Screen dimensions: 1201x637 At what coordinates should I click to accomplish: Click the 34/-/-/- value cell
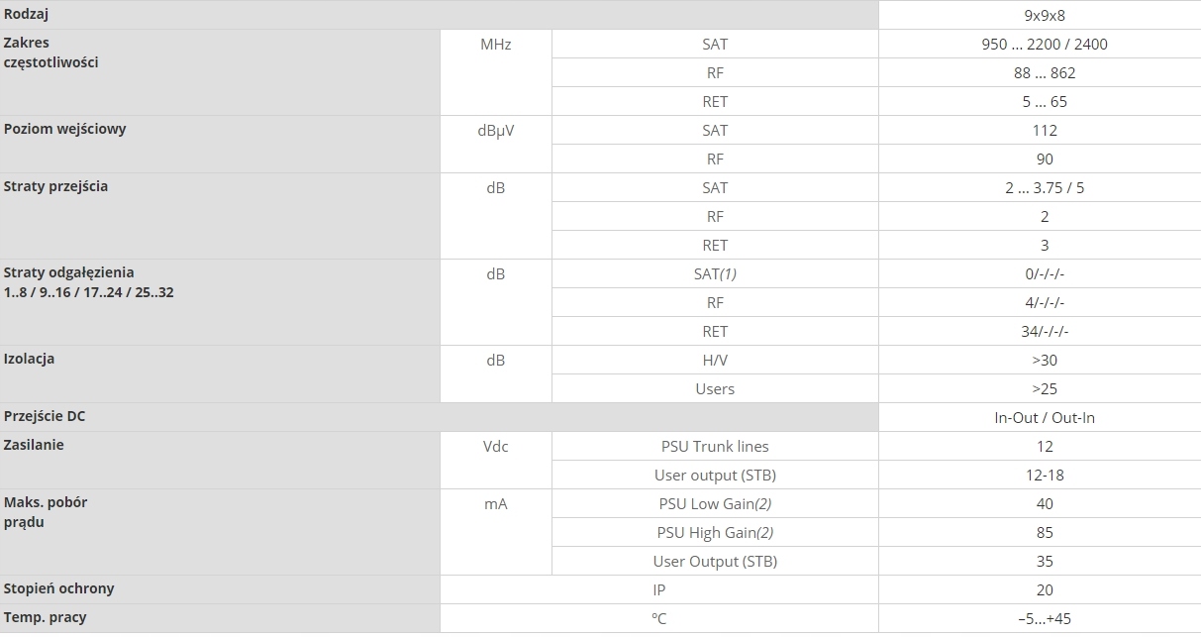point(1044,331)
